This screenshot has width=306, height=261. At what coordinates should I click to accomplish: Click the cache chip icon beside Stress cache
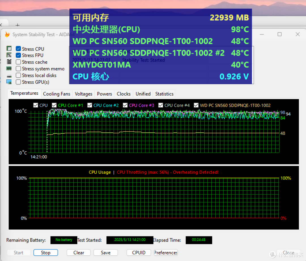(9, 62)
